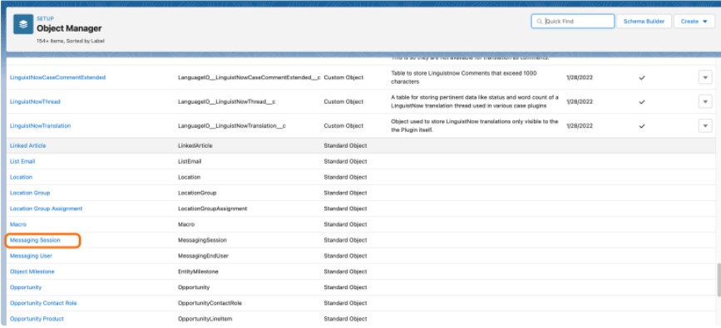
Task: Click the magnifier icon in Quick Find
Action: [540, 22]
